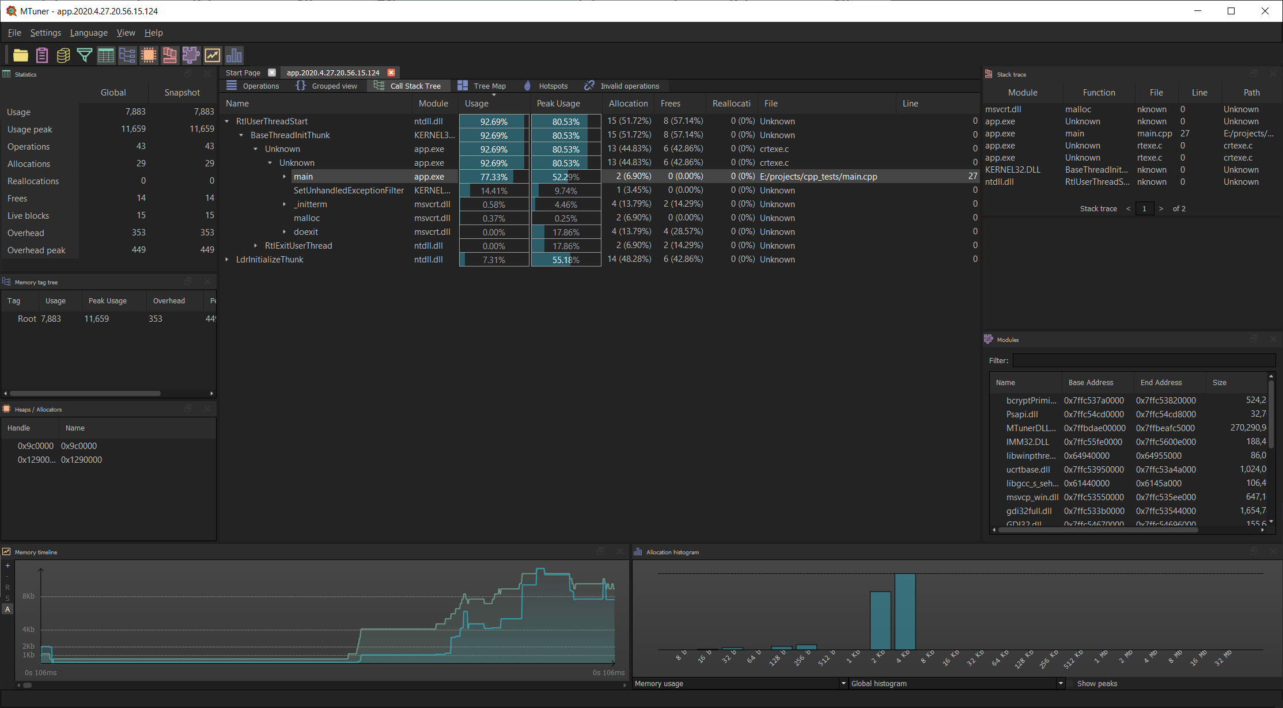Go to next stack trace page
Screen dimensions: 1283x708
click(1160, 208)
